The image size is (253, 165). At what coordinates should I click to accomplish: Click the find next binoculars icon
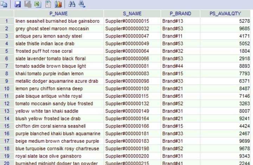point(82,4)
